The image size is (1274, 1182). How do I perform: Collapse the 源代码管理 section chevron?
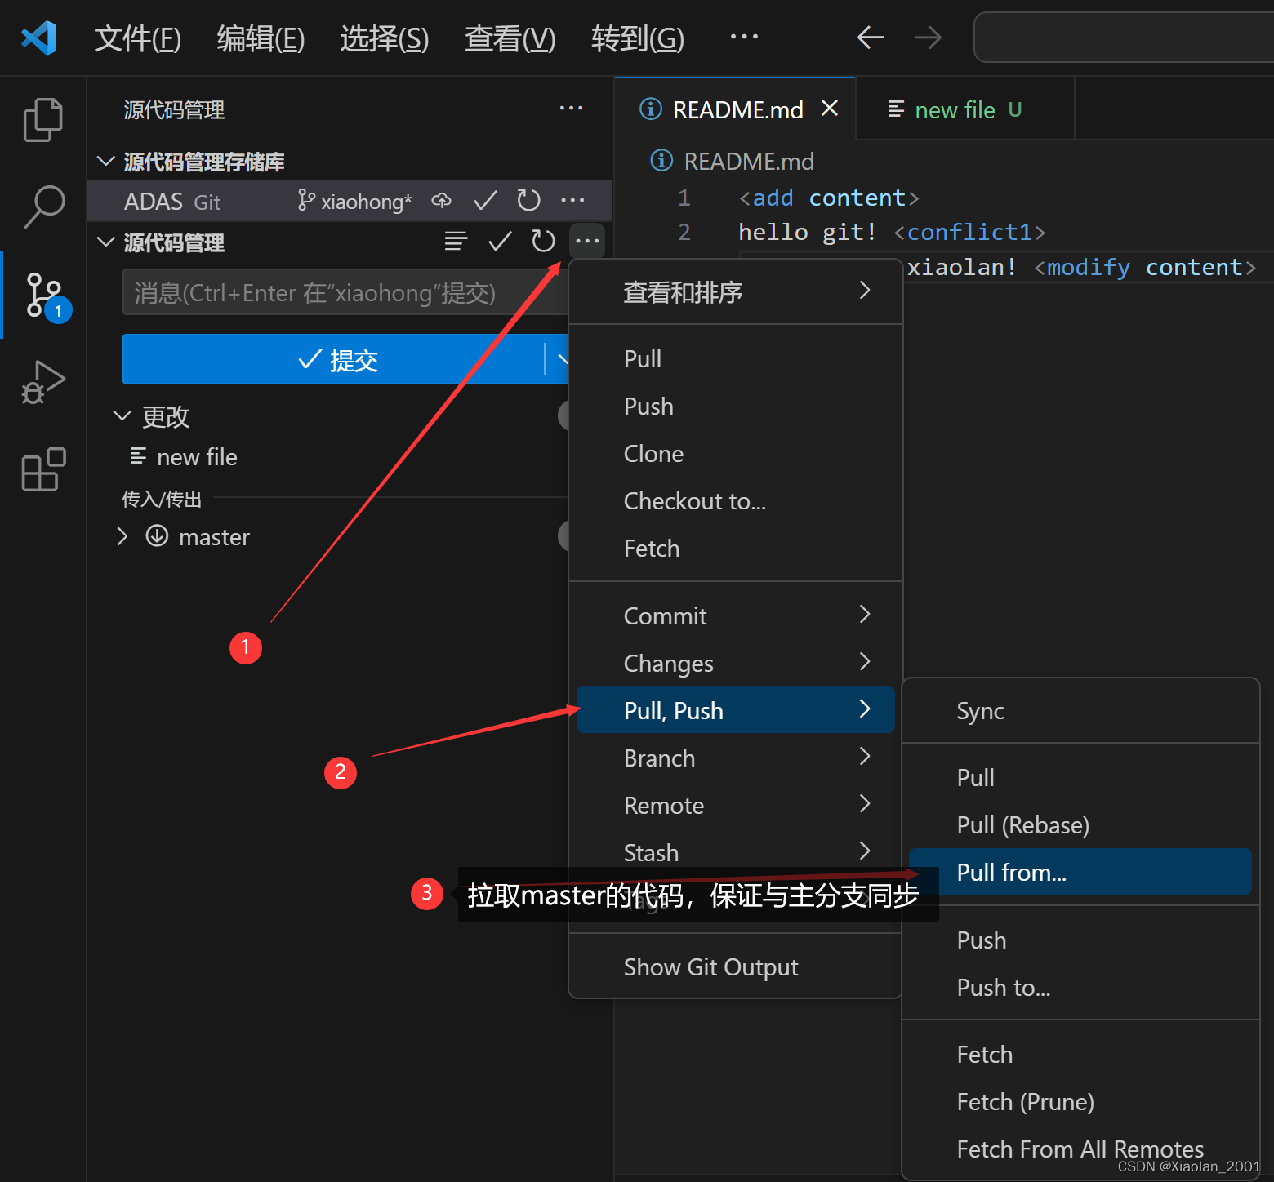(x=105, y=242)
